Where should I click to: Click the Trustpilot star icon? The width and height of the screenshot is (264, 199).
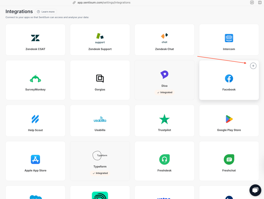point(165,119)
